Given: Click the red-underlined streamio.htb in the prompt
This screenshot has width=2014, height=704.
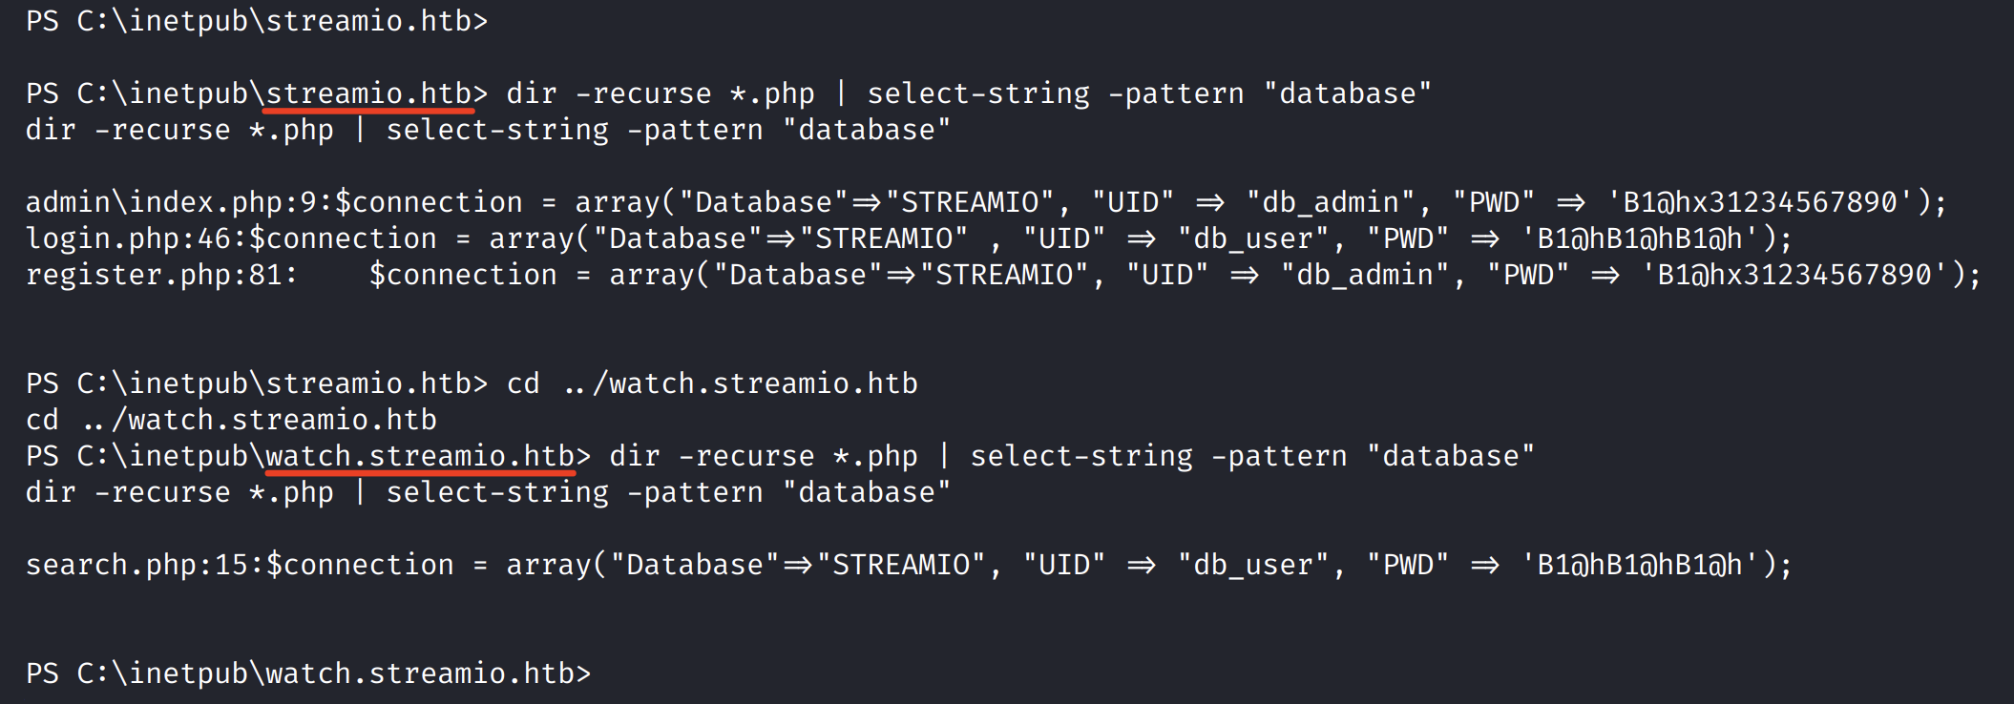Looking at the screenshot, I should [368, 93].
